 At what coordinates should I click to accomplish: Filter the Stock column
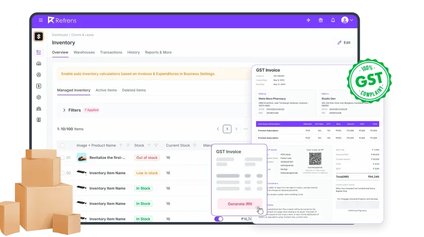pyautogui.click(x=156, y=145)
